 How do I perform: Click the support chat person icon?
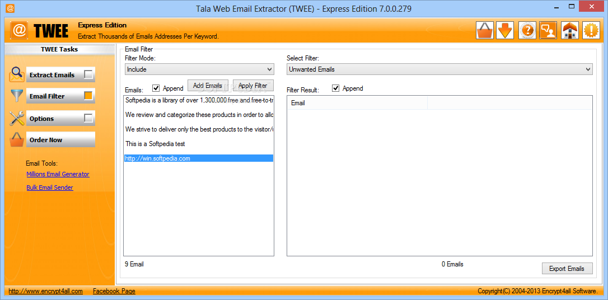[548, 31]
